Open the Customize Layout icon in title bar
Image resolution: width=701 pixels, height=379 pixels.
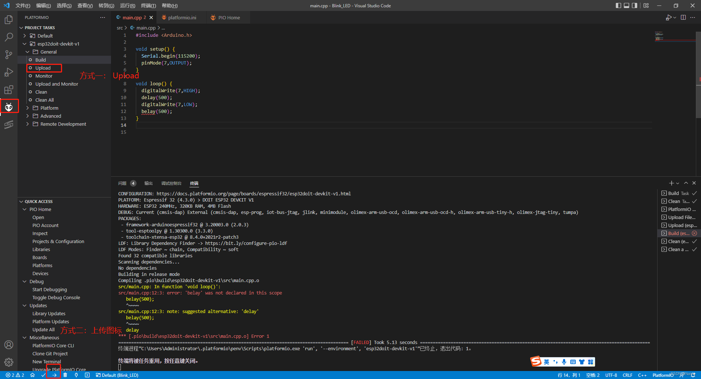646,5
